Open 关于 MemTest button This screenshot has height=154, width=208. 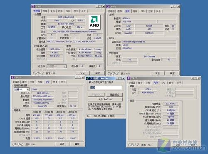coord(105,99)
